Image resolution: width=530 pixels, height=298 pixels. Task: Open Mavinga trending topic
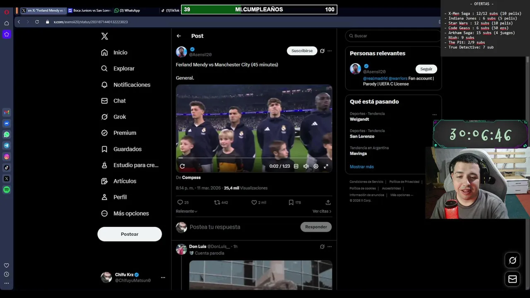pos(358,154)
